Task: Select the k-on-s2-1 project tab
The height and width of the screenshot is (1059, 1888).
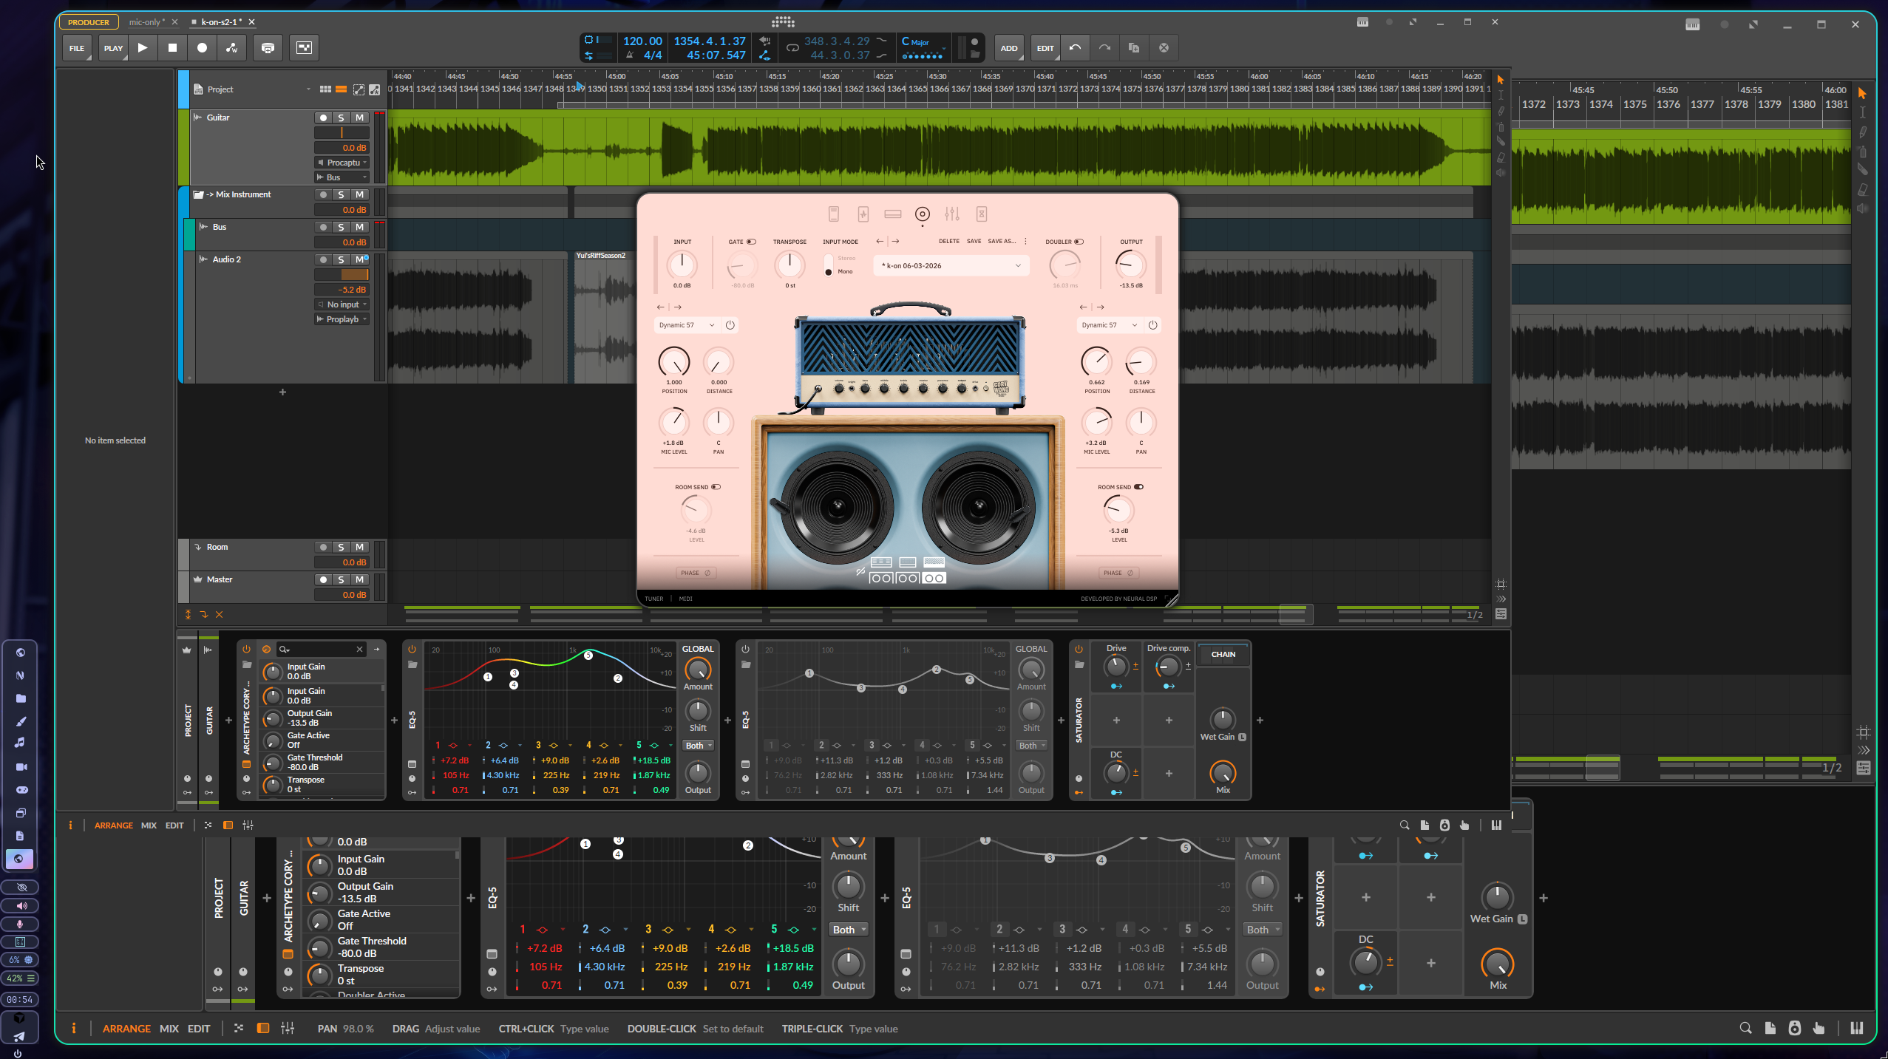Action: click(222, 22)
